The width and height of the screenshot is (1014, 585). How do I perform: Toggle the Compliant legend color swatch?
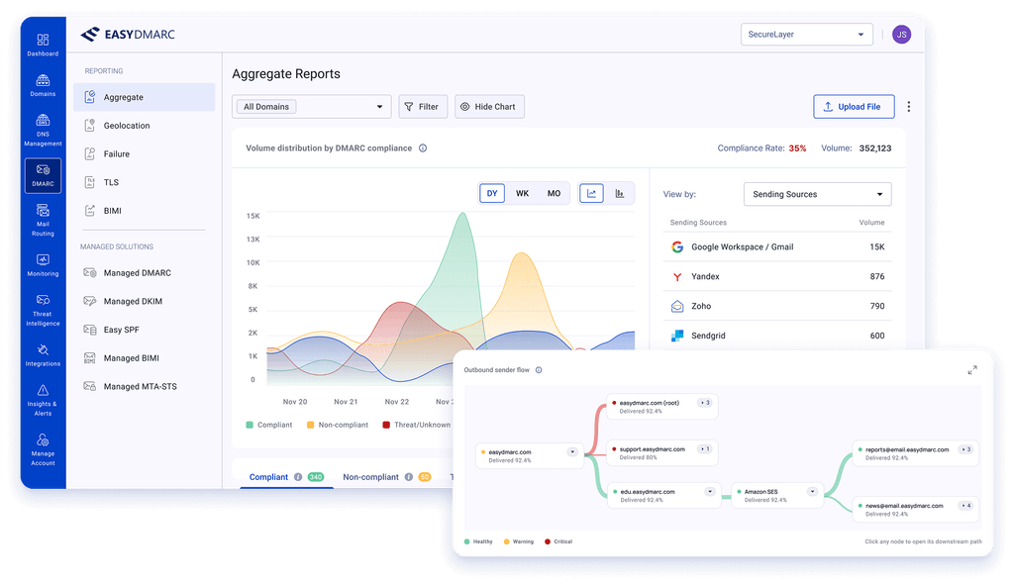pyautogui.click(x=250, y=425)
